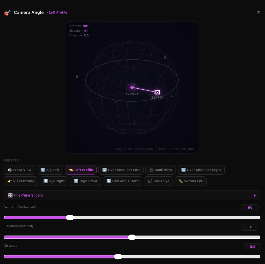265x264 pixels.
Task: Apply the Birds Eye preset
Action: click(158, 181)
